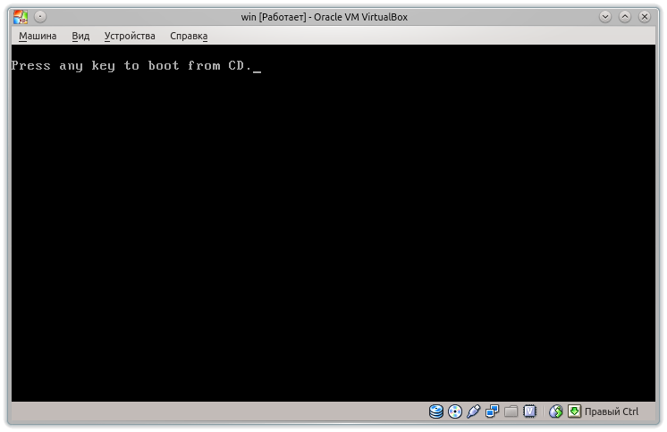This screenshot has width=667, height=432.
Task: Open the window menu via Windows XP icon
Action: click(x=21, y=17)
